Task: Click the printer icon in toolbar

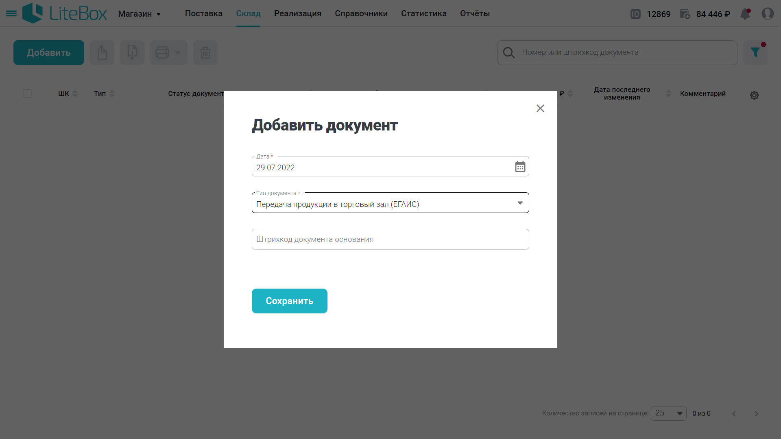Action: [x=162, y=52]
